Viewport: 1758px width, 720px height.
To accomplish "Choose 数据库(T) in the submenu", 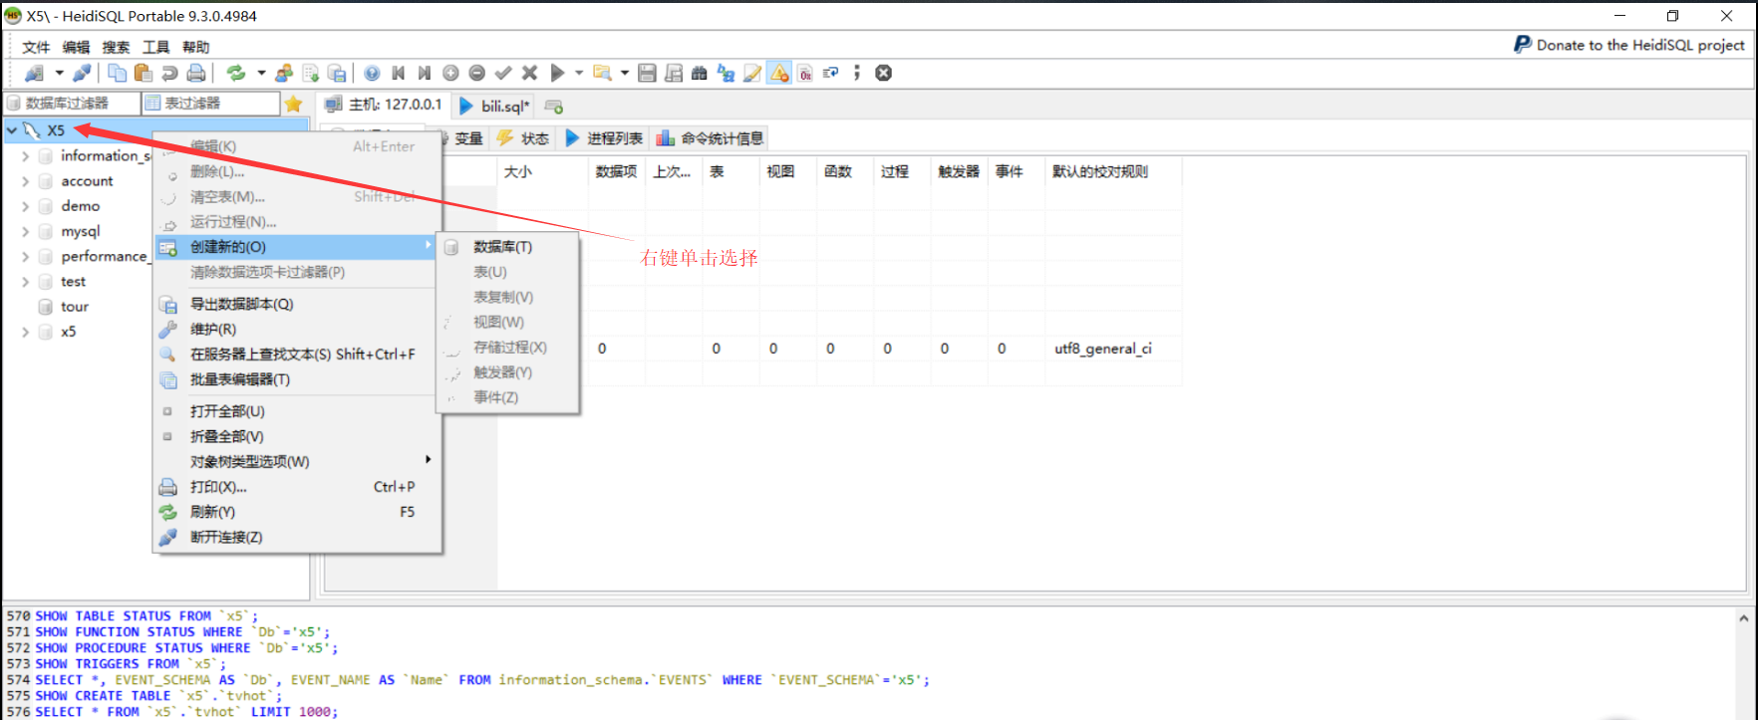I will (x=507, y=247).
